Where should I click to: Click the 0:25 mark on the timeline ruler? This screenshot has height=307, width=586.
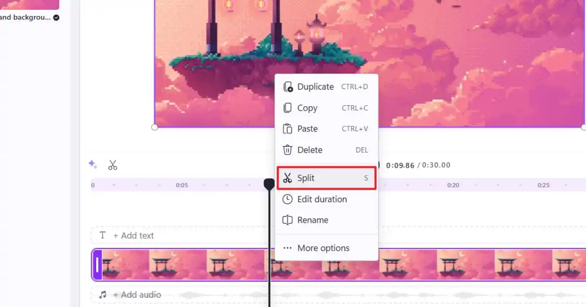click(544, 185)
